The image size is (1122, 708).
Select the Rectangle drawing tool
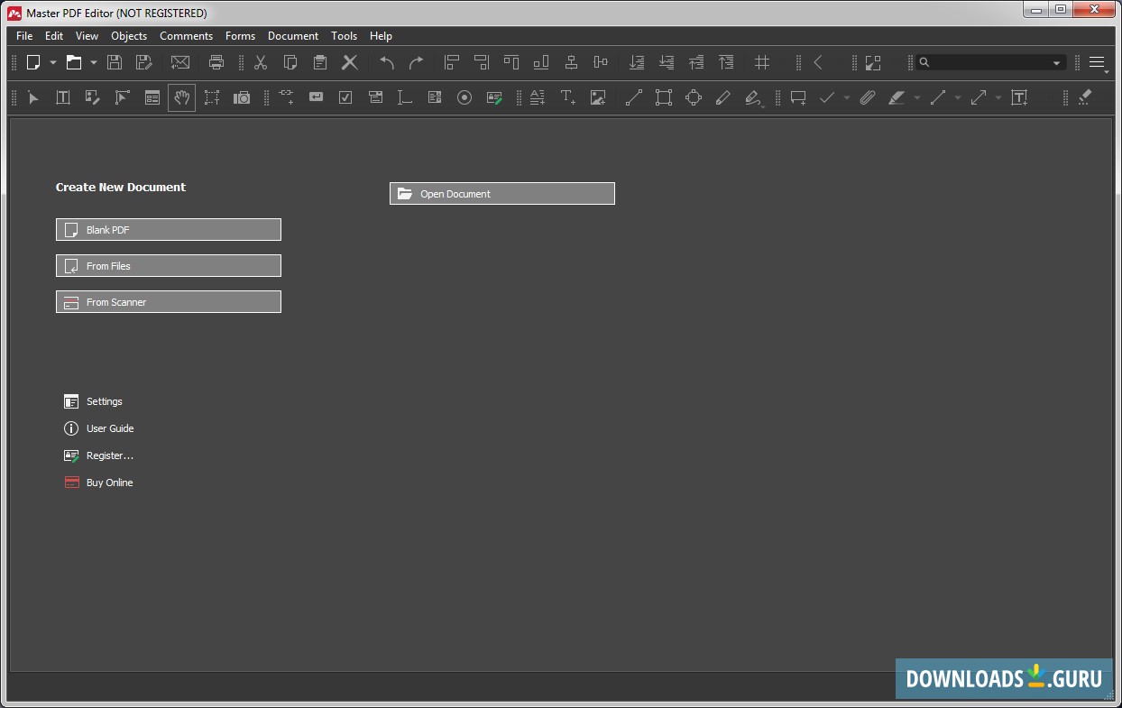664,97
